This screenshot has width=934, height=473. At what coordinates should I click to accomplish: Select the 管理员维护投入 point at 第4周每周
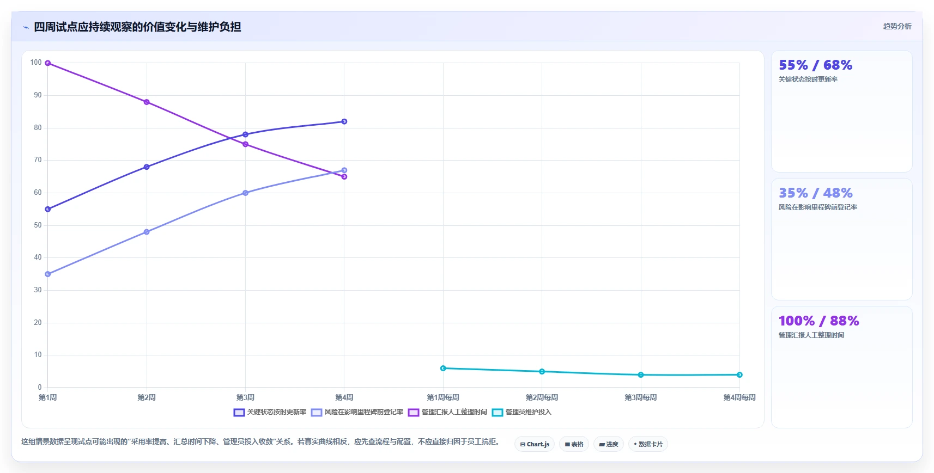click(x=739, y=375)
